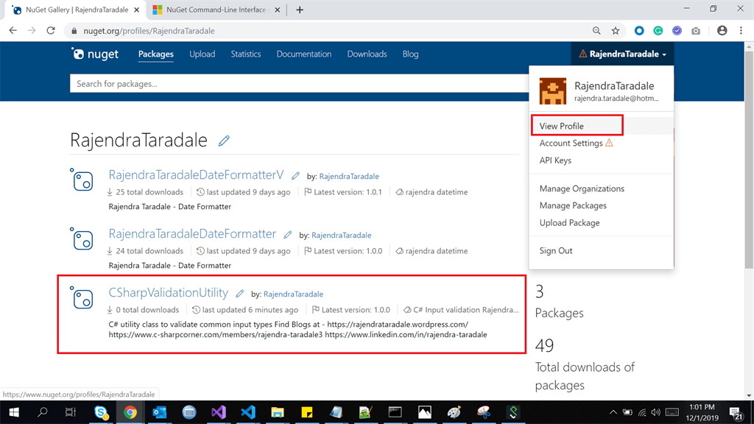Reload the page with refresh button
Viewport: 754px width, 424px height.
pyautogui.click(x=51, y=31)
